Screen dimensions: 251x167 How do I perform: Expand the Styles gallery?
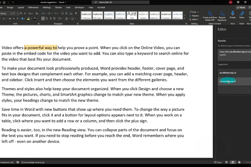184,19
